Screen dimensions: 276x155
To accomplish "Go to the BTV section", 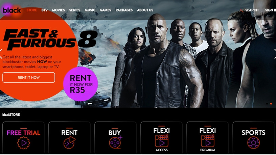I will click(x=45, y=10).
